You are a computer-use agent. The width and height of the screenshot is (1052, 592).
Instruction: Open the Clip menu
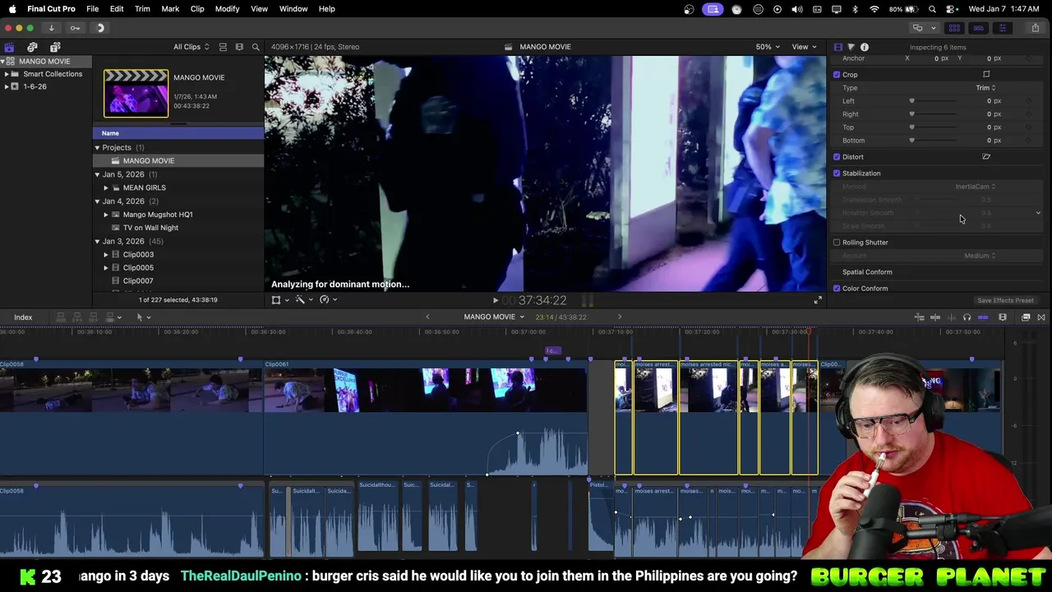pyautogui.click(x=197, y=9)
